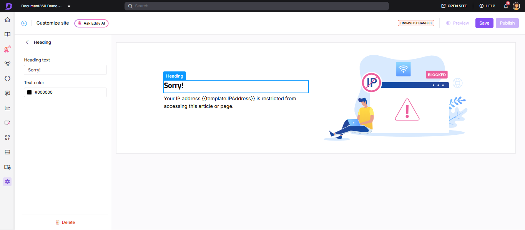Image resolution: width=525 pixels, height=230 pixels.
Task: Go back using the Heading chevron
Action: click(x=27, y=42)
